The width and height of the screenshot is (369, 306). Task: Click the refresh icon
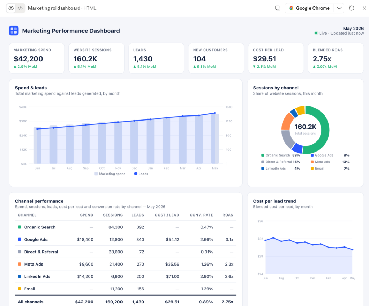351,8
